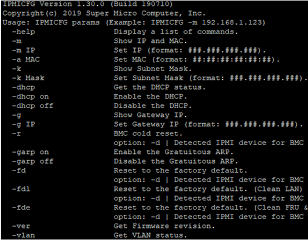Click the -r BMC cold reset option

[16, 134]
